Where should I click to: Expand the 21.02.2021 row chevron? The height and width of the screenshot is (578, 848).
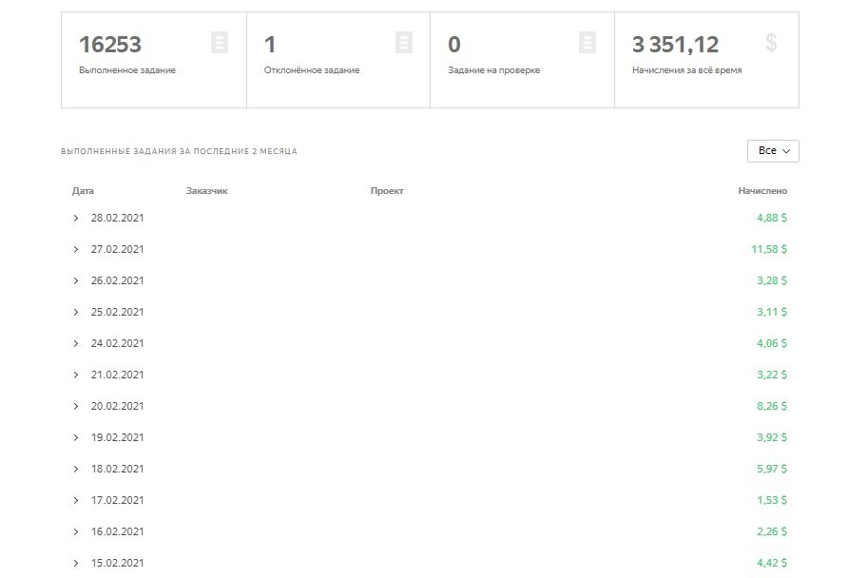point(76,375)
